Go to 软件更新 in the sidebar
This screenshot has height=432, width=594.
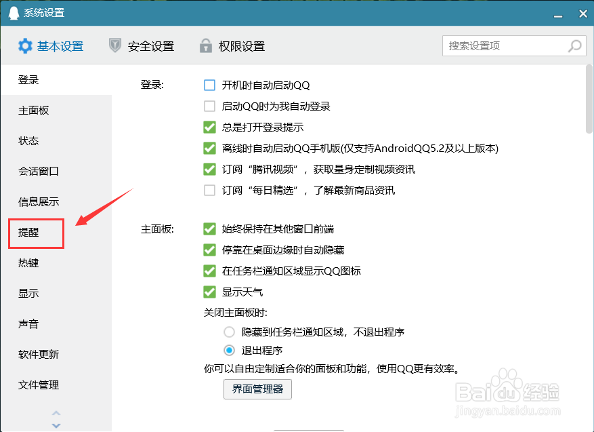coord(56,354)
